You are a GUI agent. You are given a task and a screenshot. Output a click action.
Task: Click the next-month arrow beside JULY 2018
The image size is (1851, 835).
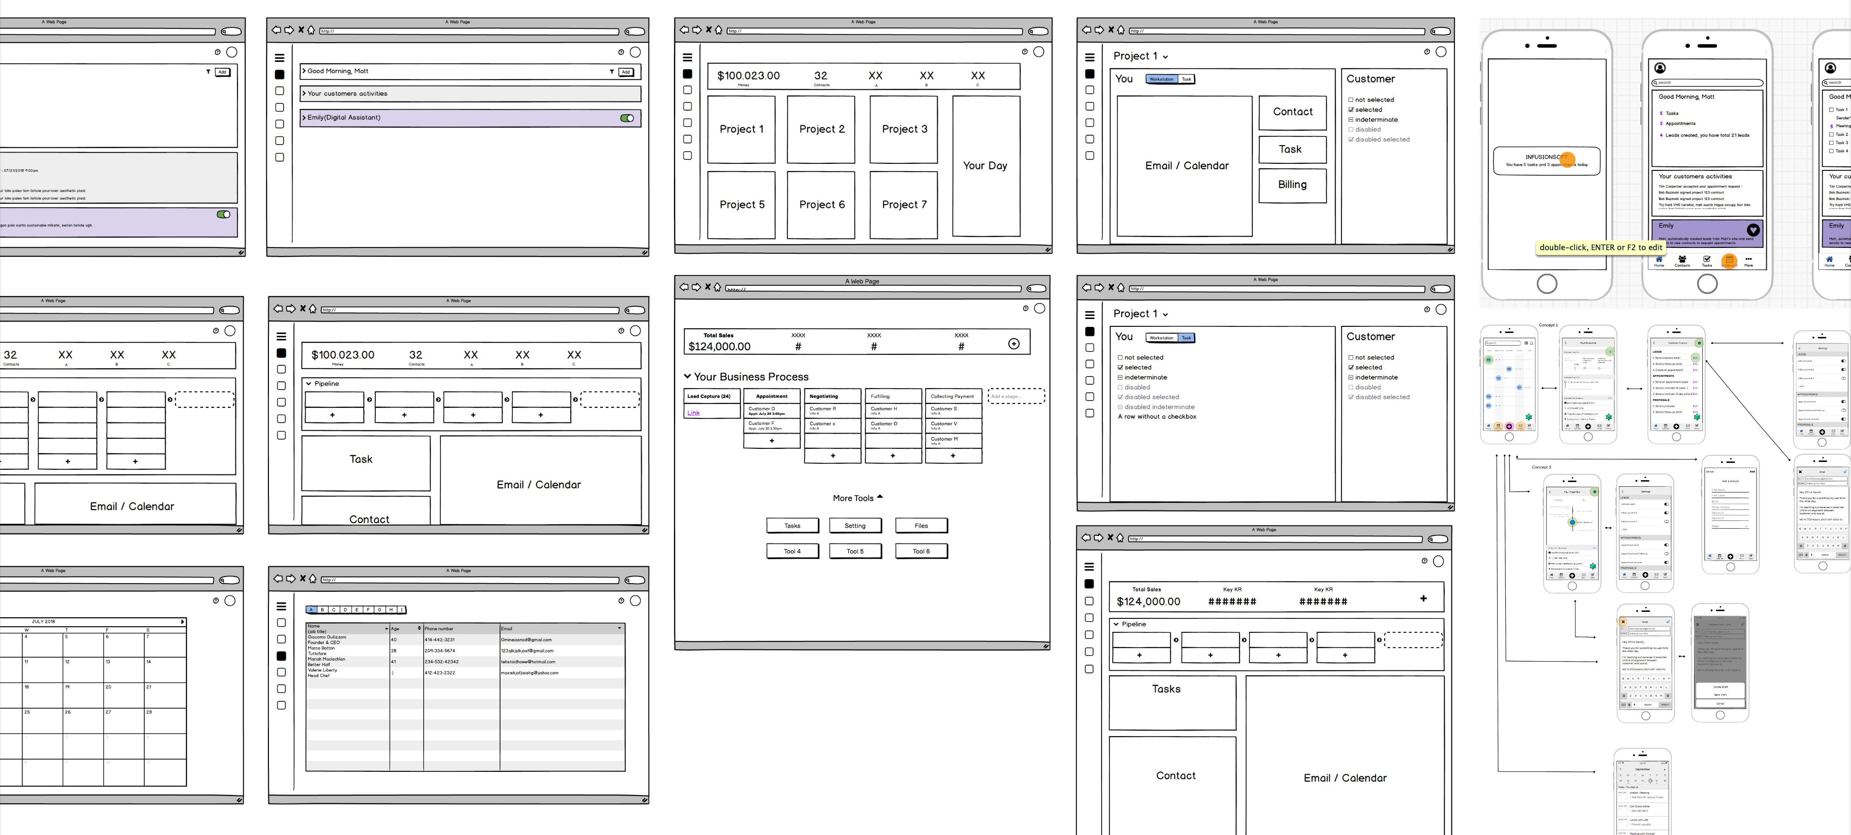click(x=183, y=621)
